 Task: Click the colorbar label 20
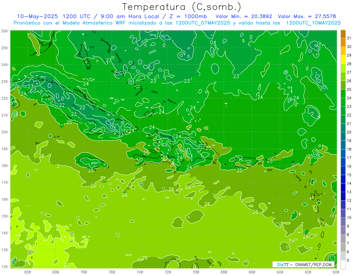[349, 132]
